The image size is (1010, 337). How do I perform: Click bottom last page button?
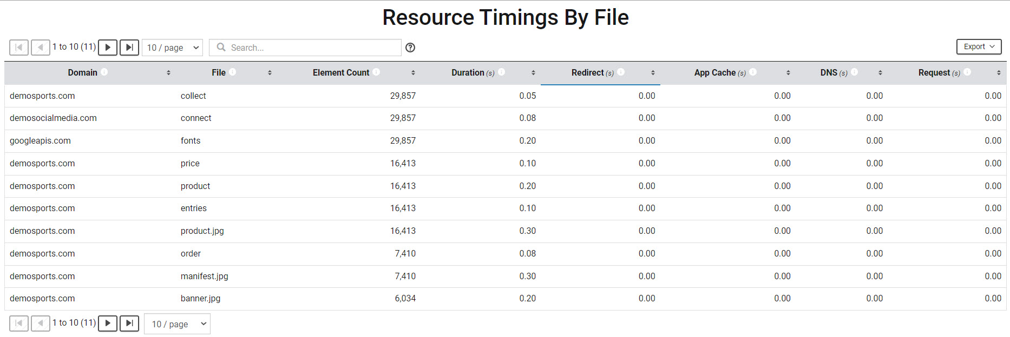tap(129, 323)
